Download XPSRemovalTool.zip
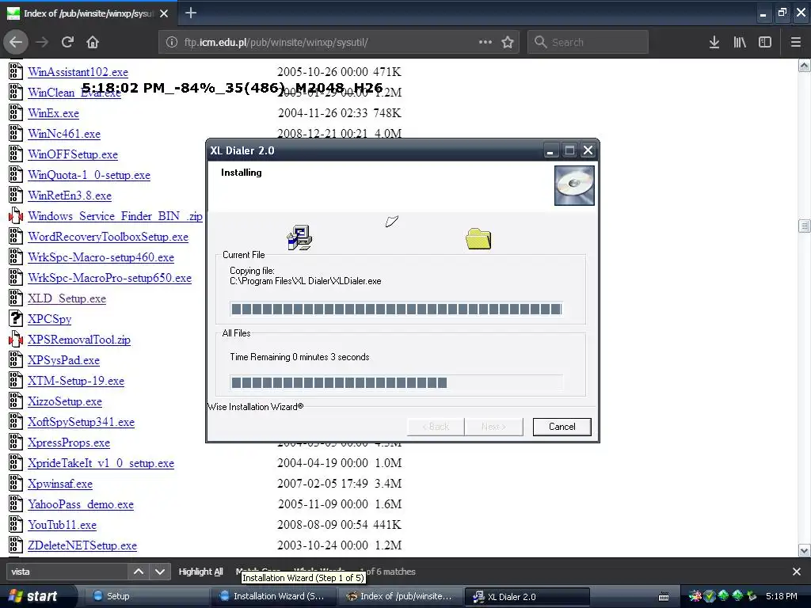This screenshot has height=608, width=811. point(79,340)
